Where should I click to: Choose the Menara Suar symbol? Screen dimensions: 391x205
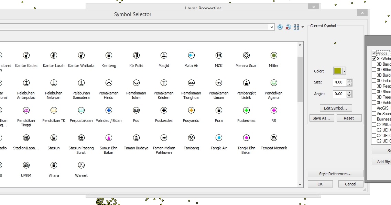246,55
